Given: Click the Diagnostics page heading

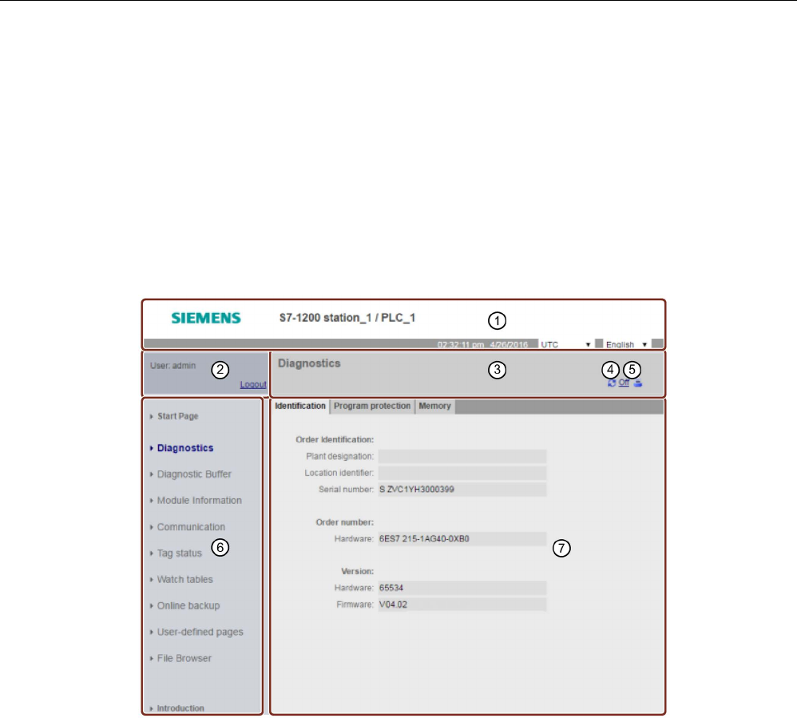Looking at the screenshot, I should coord(309,363).
